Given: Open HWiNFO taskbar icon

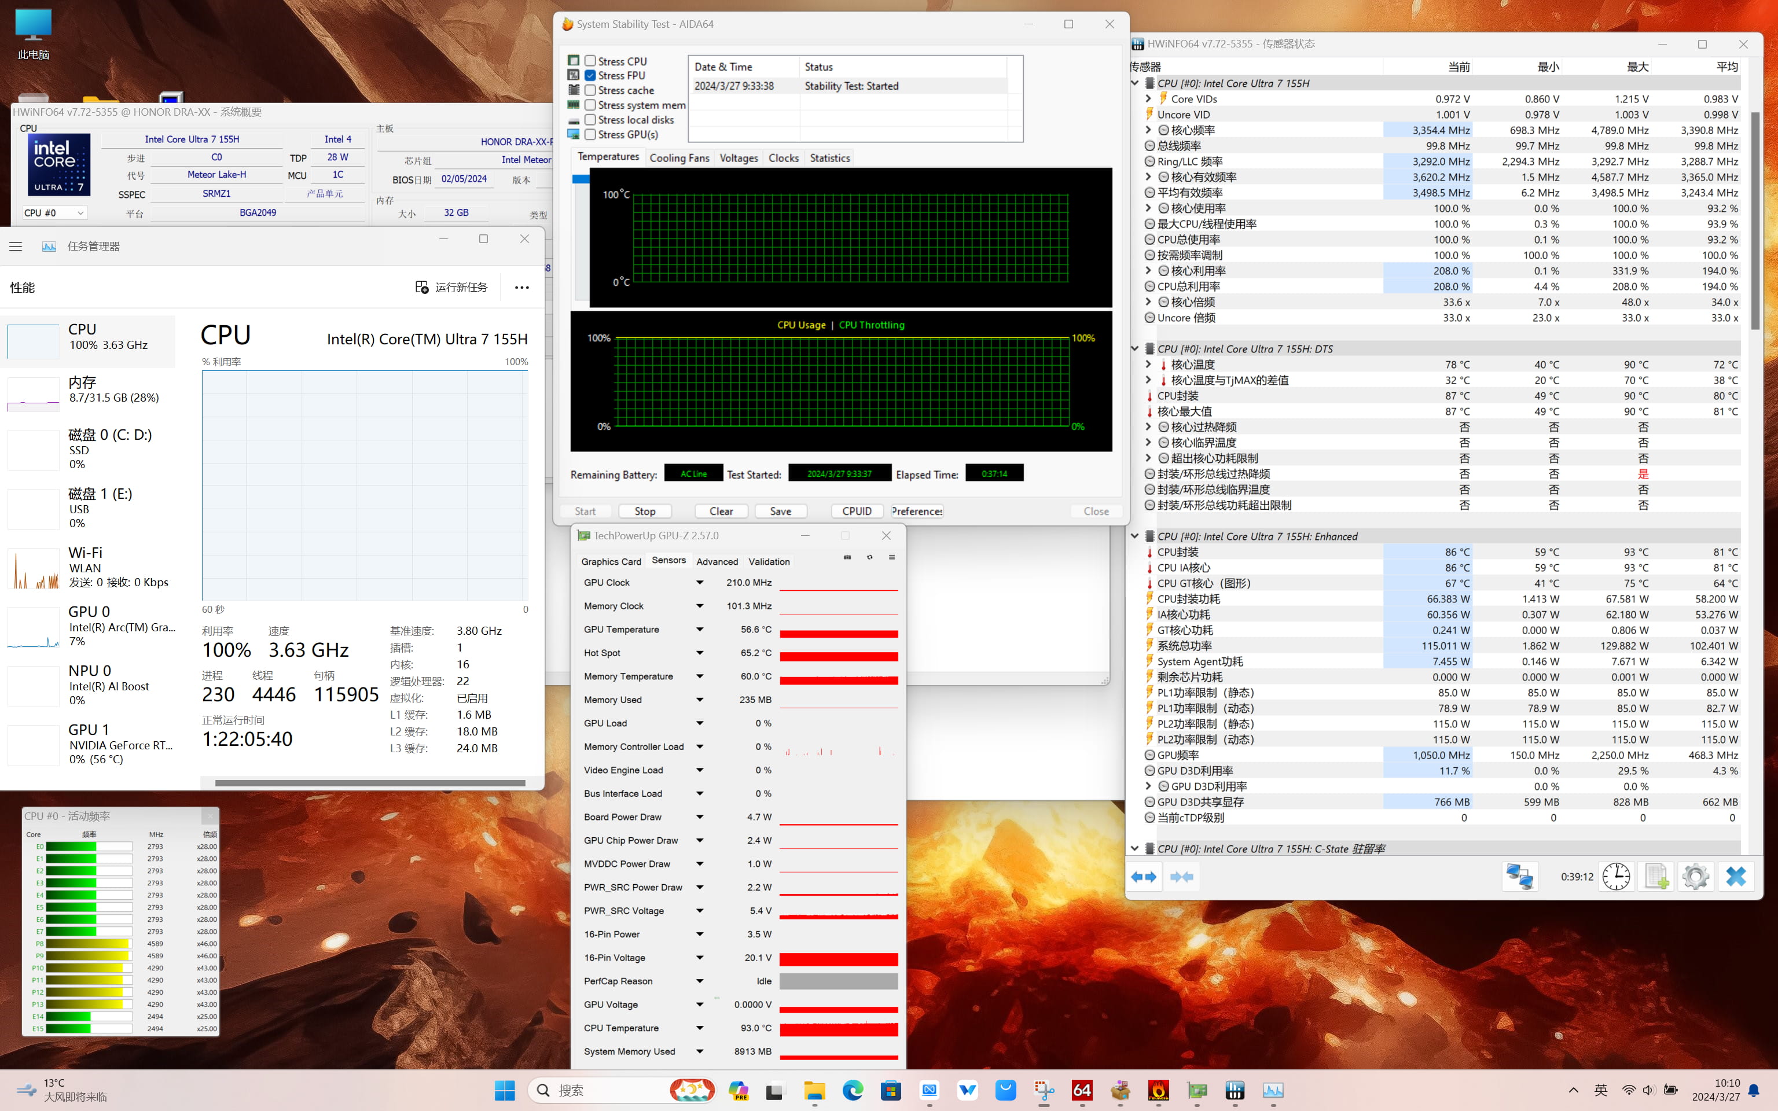Looking at the screenshot, I should point(1235,1090).
